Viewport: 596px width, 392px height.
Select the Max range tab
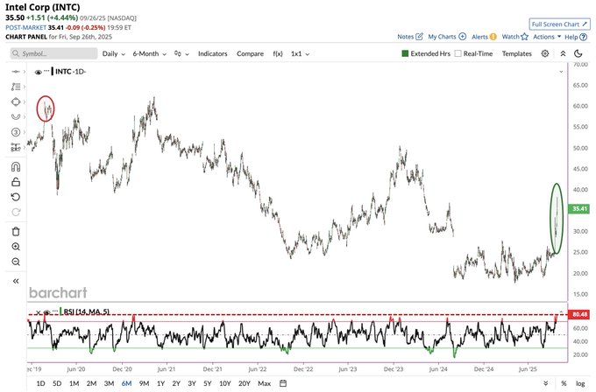pos(264,383)
